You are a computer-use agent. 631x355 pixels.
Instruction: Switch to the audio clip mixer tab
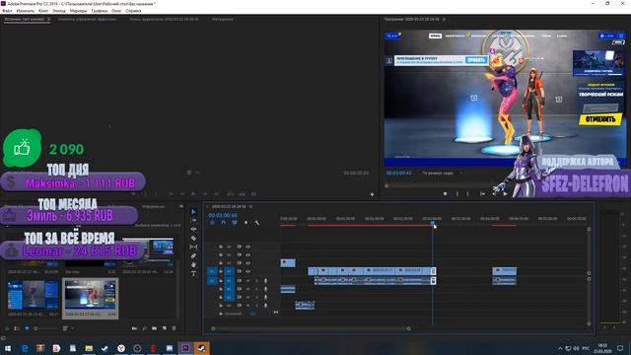(x=165, y=19)
